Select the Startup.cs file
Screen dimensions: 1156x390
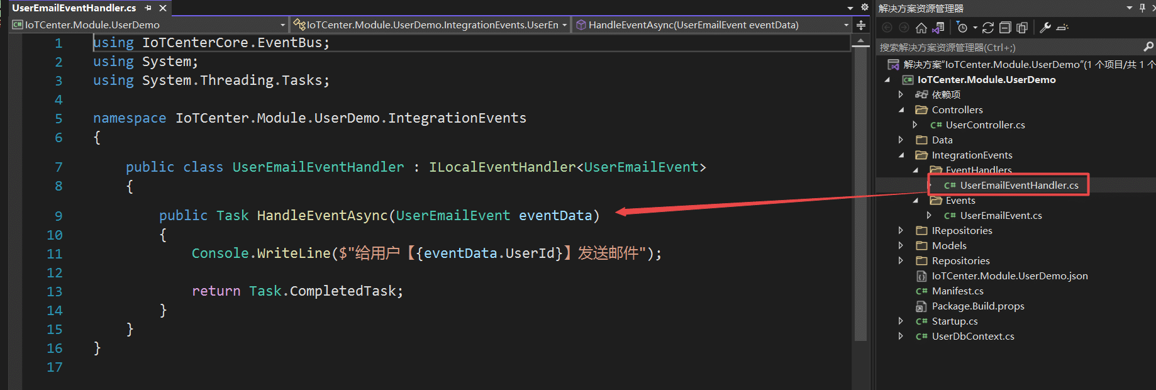[955, 321]
